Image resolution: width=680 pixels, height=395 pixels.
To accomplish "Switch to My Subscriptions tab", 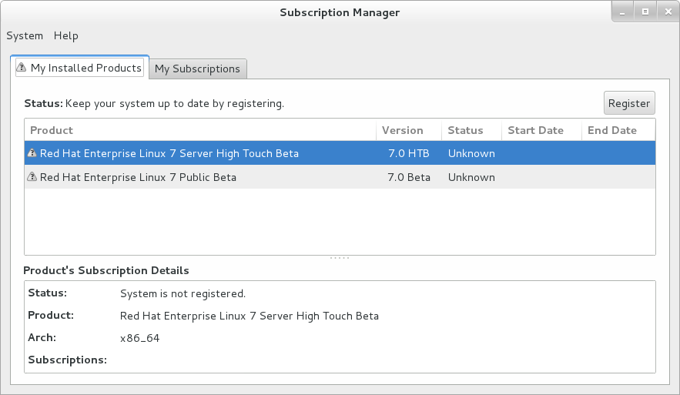I will click(x=197, y=69).
